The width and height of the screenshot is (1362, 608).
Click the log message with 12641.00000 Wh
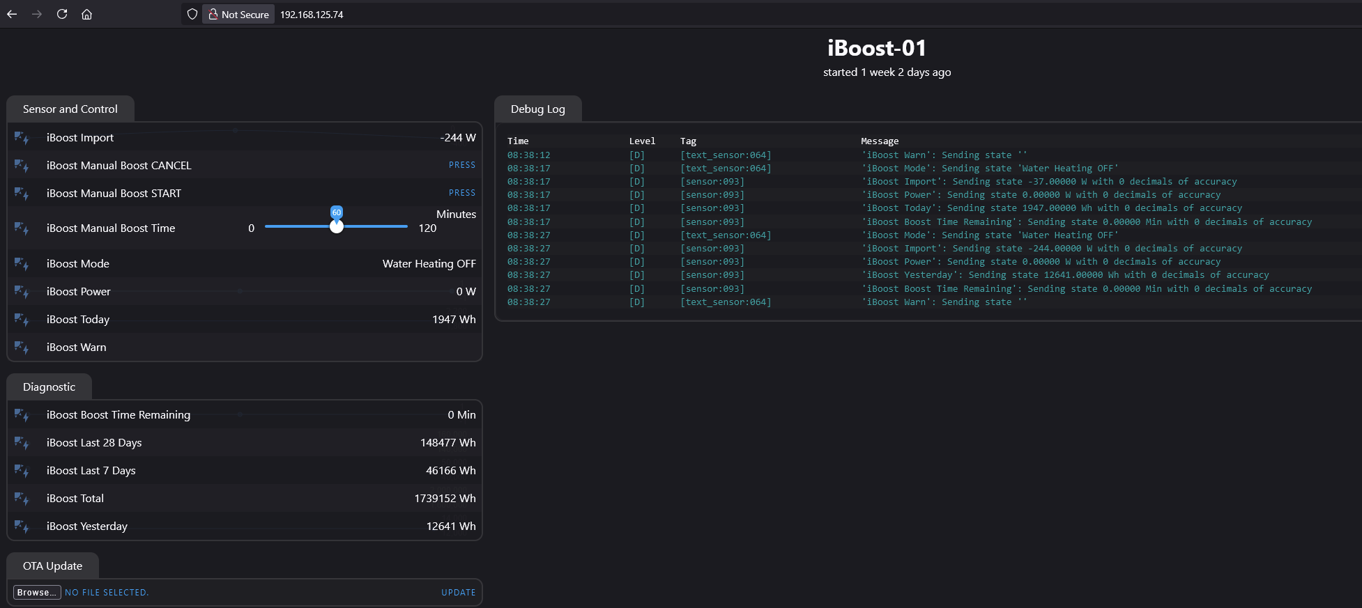tap(1065, 275)
